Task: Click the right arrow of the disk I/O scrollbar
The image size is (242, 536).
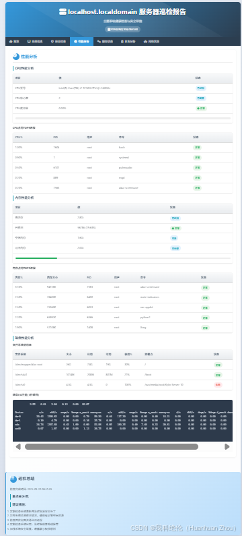Action: [x=227, y=446]
